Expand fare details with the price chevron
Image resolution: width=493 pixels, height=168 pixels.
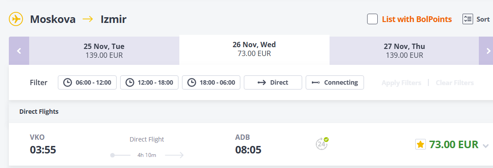[485, 146]
